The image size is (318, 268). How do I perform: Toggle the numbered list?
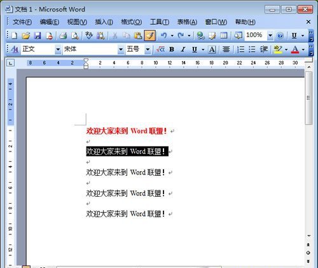[240, 50]
